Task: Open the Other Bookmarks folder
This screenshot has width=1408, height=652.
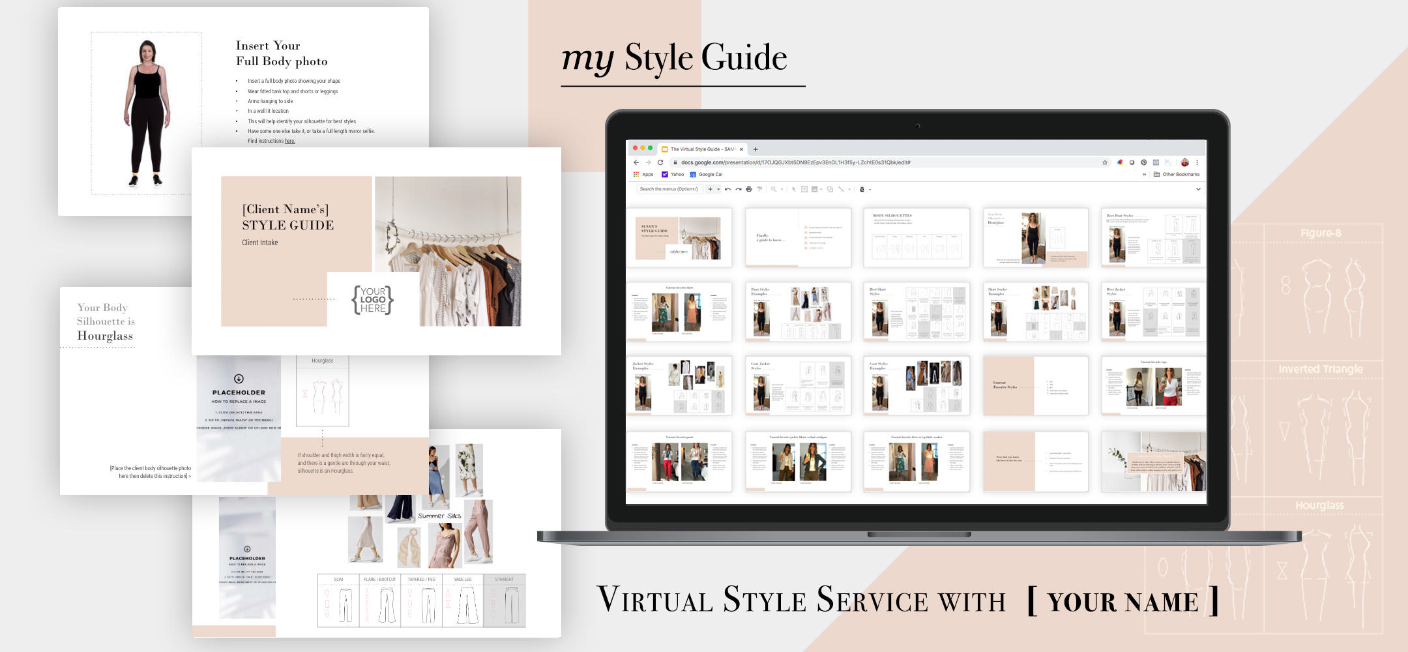Action: [x=1177, y=175]
